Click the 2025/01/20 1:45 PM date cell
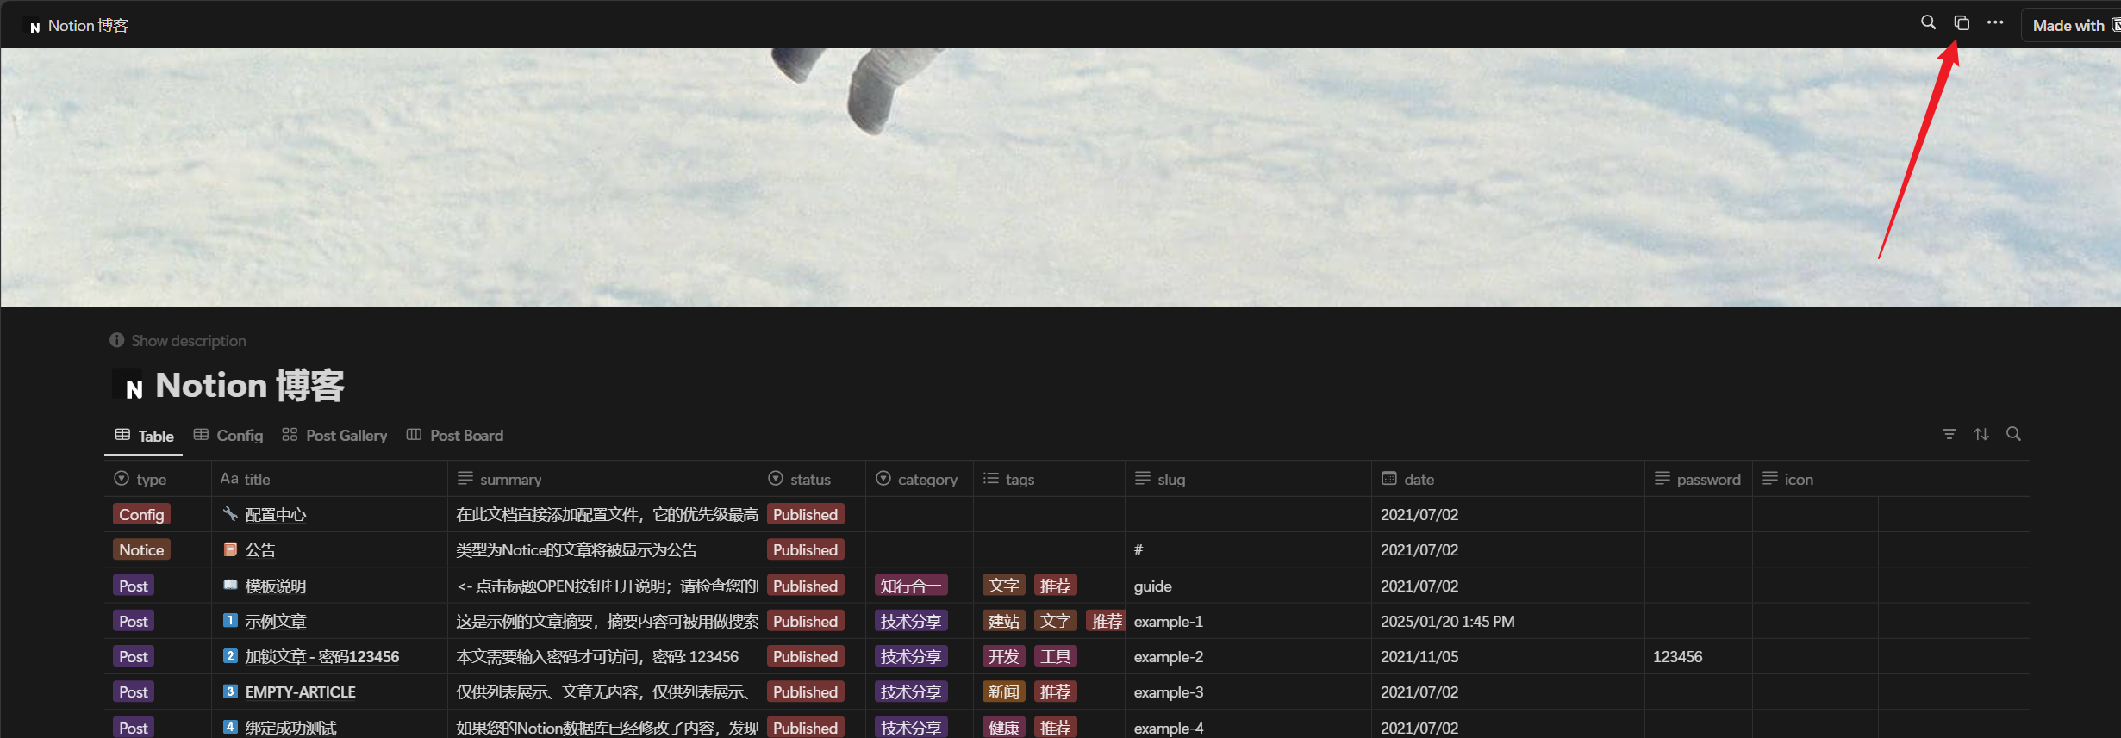2121x738 pixels. (x=1508, y=621)
